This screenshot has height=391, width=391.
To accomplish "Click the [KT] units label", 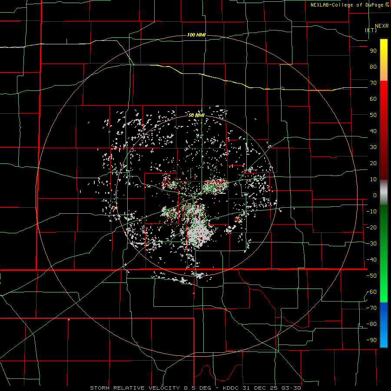I will click(x=371, y=30).
